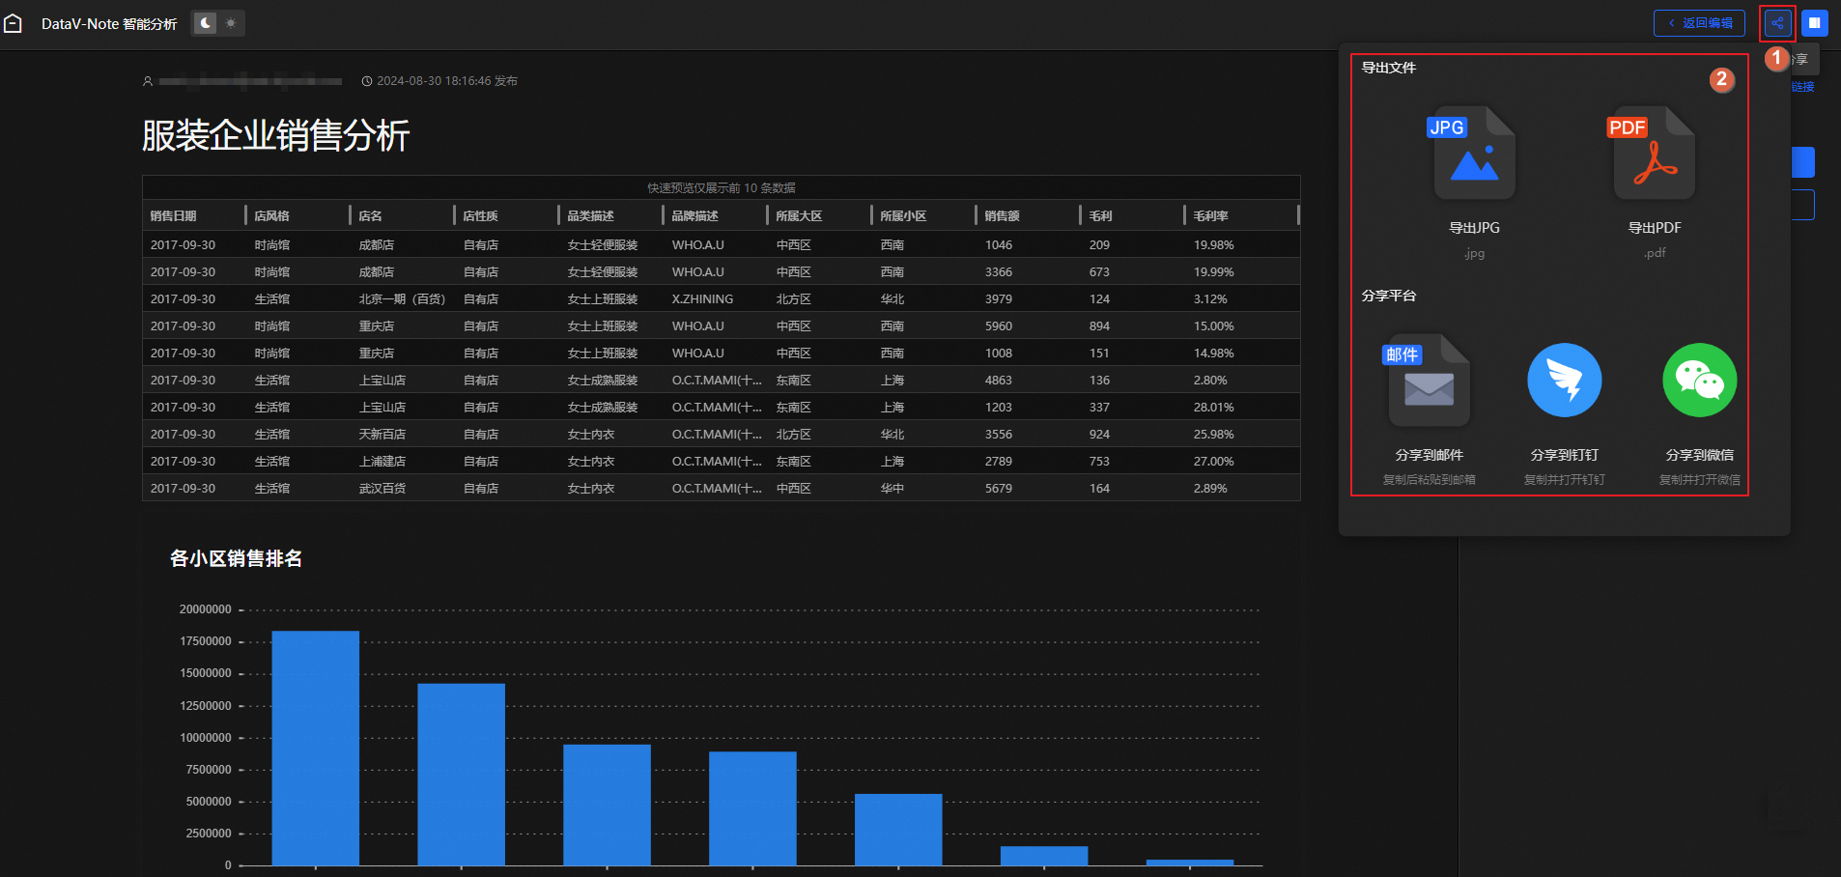Select the 武汉百货 store cell

[382, 489]
